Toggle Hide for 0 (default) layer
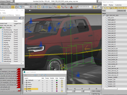127x95 pixels. [x=43, y=80]
